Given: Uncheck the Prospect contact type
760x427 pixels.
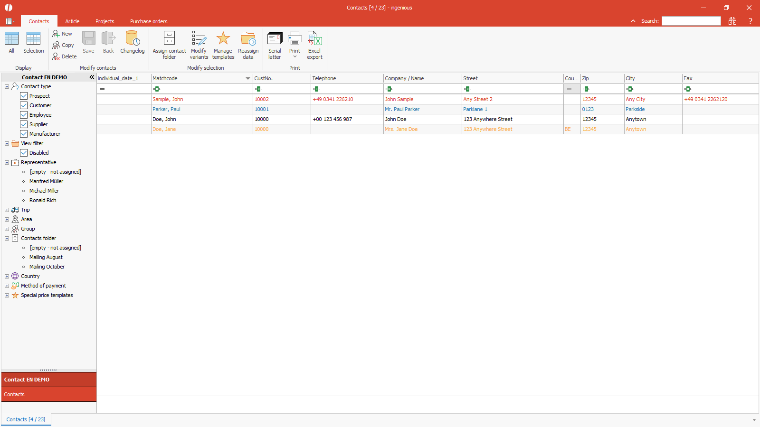Looking at the screenshot, I should tap(24, 96).
